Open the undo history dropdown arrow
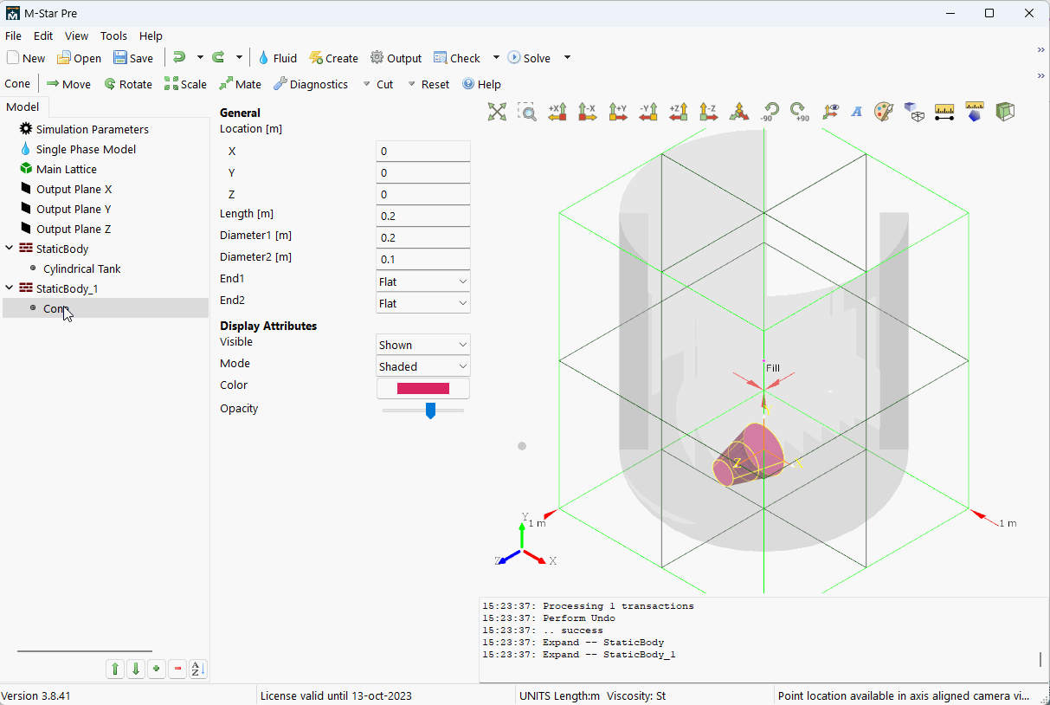Viewport: 1050px width, 705px height. (200, 57)
